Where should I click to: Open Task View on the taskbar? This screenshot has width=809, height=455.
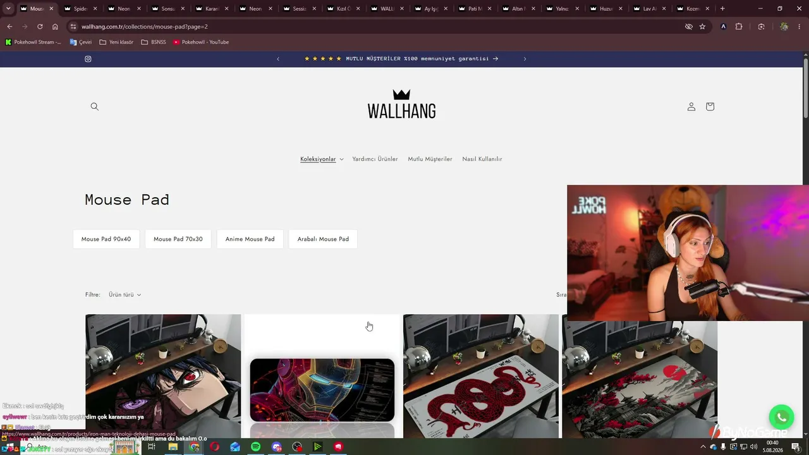[152, 447]
